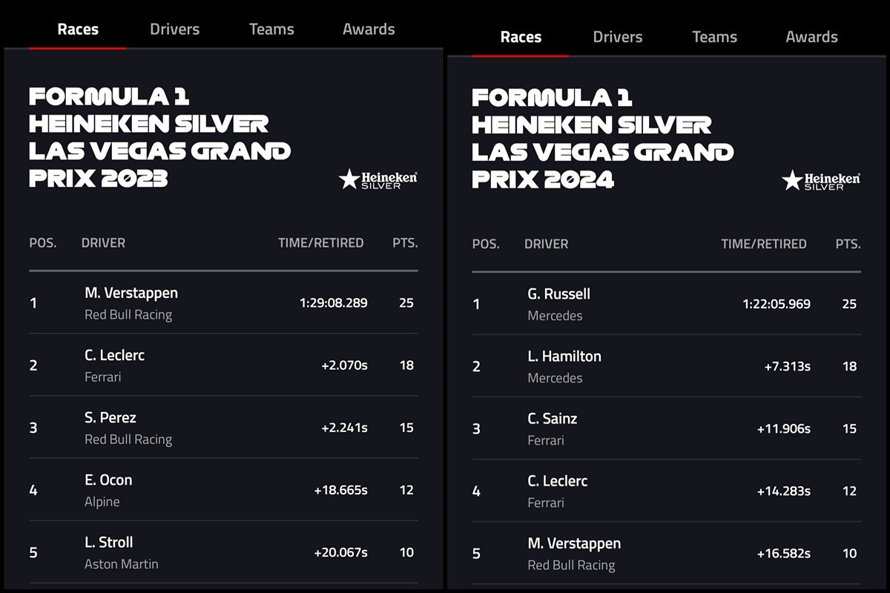Click G. Russell 2024 winner row

pyautogui.click(x=665, y=304)
